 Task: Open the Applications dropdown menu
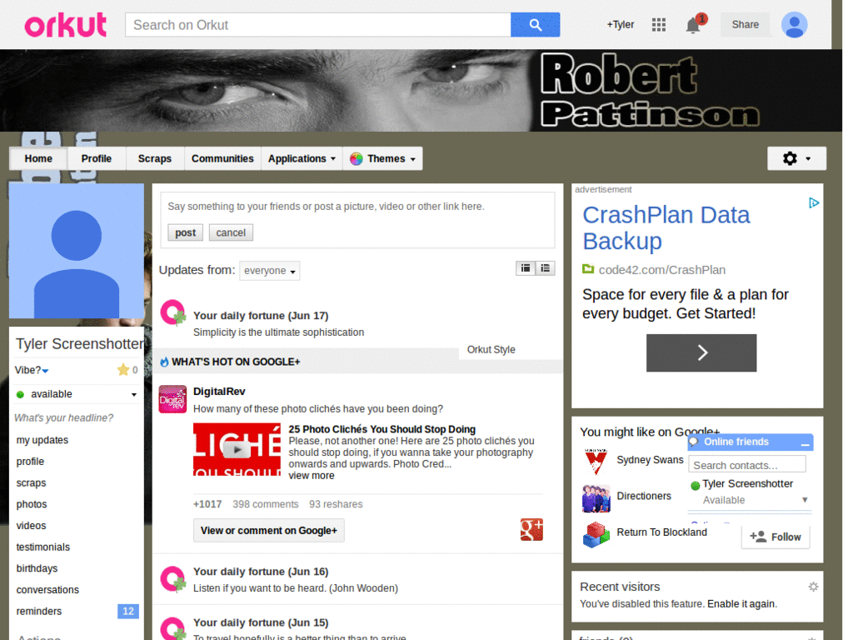tap(302, 159)
